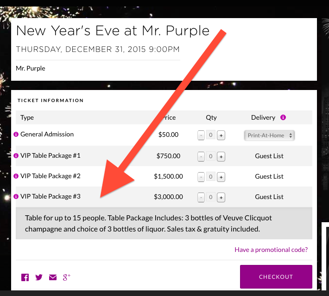This screenshot has width=329, height=296.
Task: Share the event on Twitter
Action: (39, 277)
